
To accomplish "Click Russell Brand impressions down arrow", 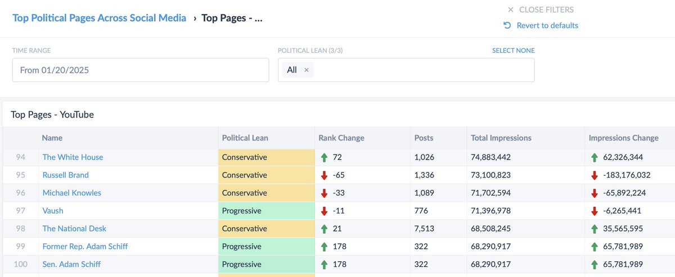I will coord(595,175).
